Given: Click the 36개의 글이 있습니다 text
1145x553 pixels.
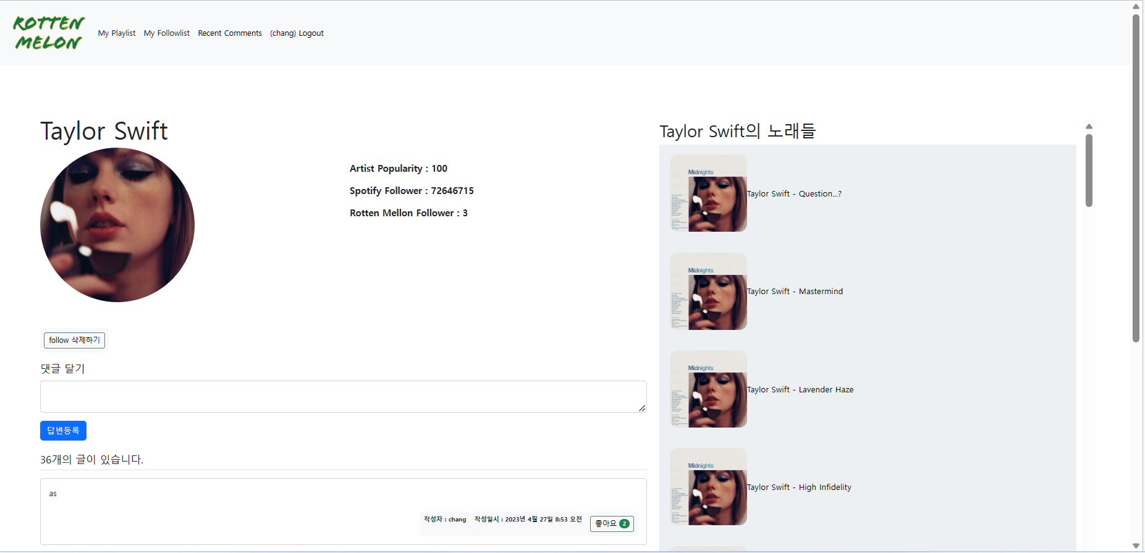Looking at the screenshot, I should click(92, 460).
